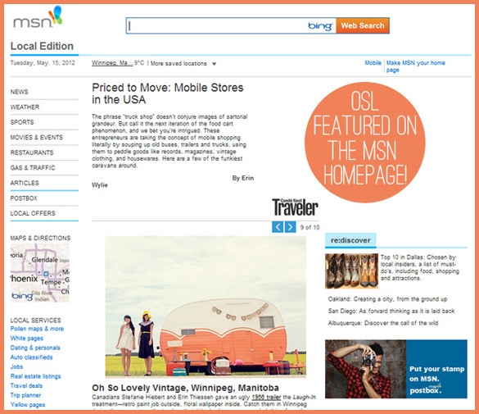Open the Condé Nast Traveler logo
The image size is (479, 414).
(x=295, y=207)
